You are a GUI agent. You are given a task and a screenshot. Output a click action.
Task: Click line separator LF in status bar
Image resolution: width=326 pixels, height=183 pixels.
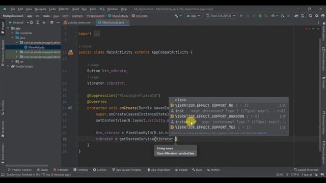pyautogui.click(x=287, y=175)
